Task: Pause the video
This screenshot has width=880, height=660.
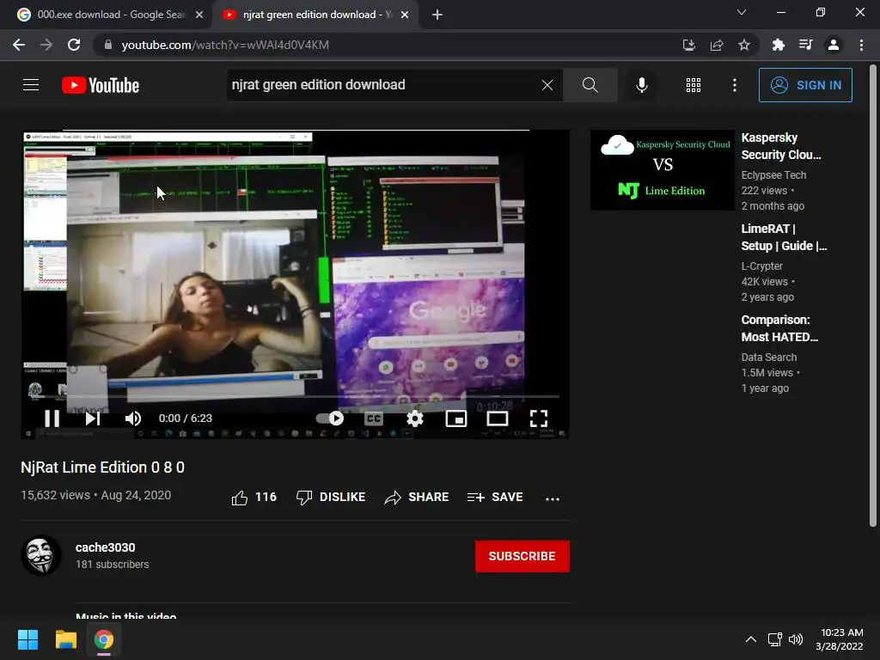Action: point(52,419)
